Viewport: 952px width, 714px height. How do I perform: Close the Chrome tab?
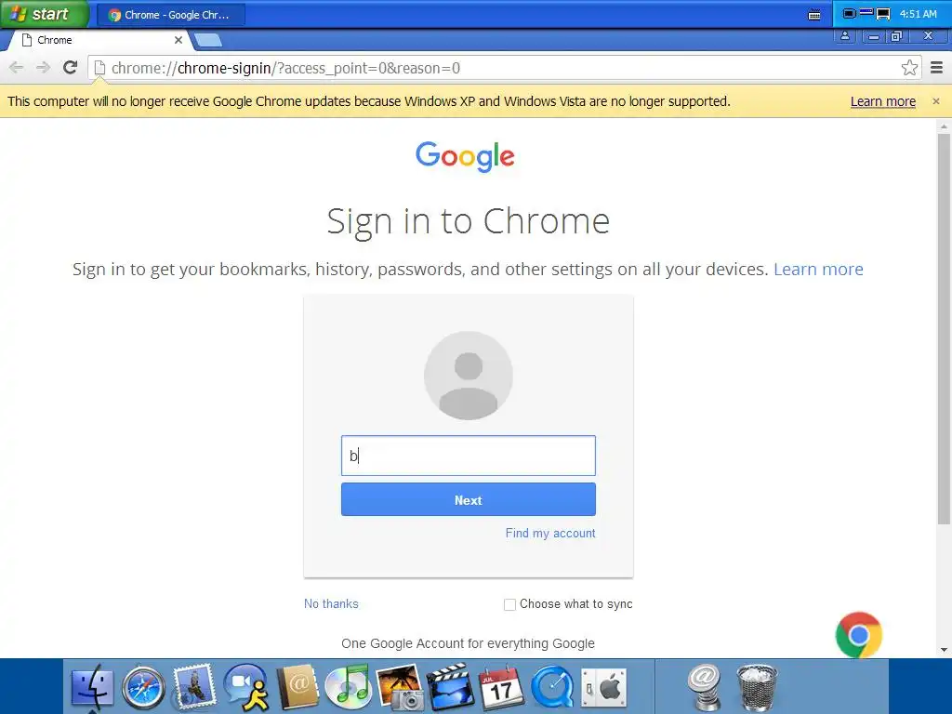coord(178,40)
